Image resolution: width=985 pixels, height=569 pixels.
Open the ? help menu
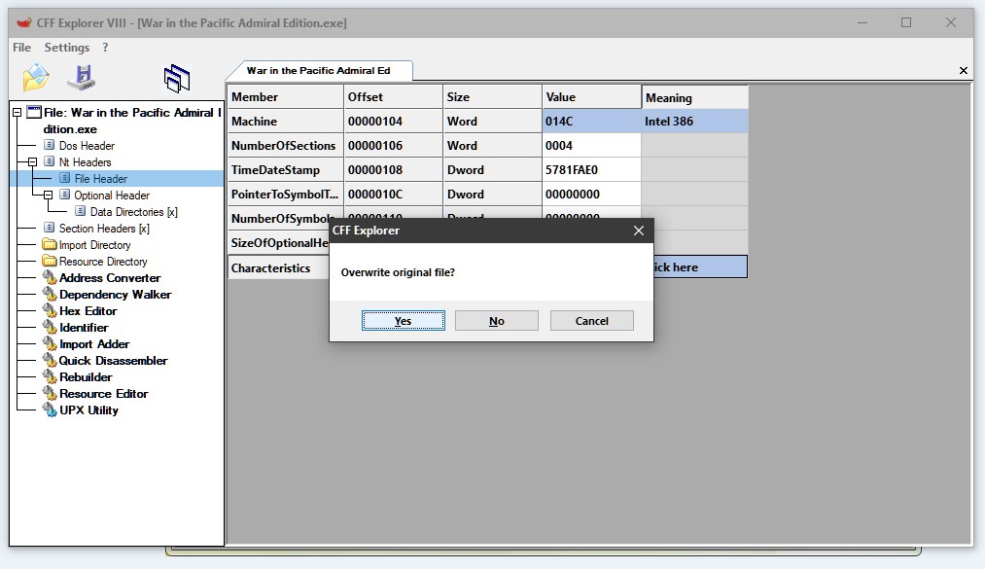click(105, 48)
